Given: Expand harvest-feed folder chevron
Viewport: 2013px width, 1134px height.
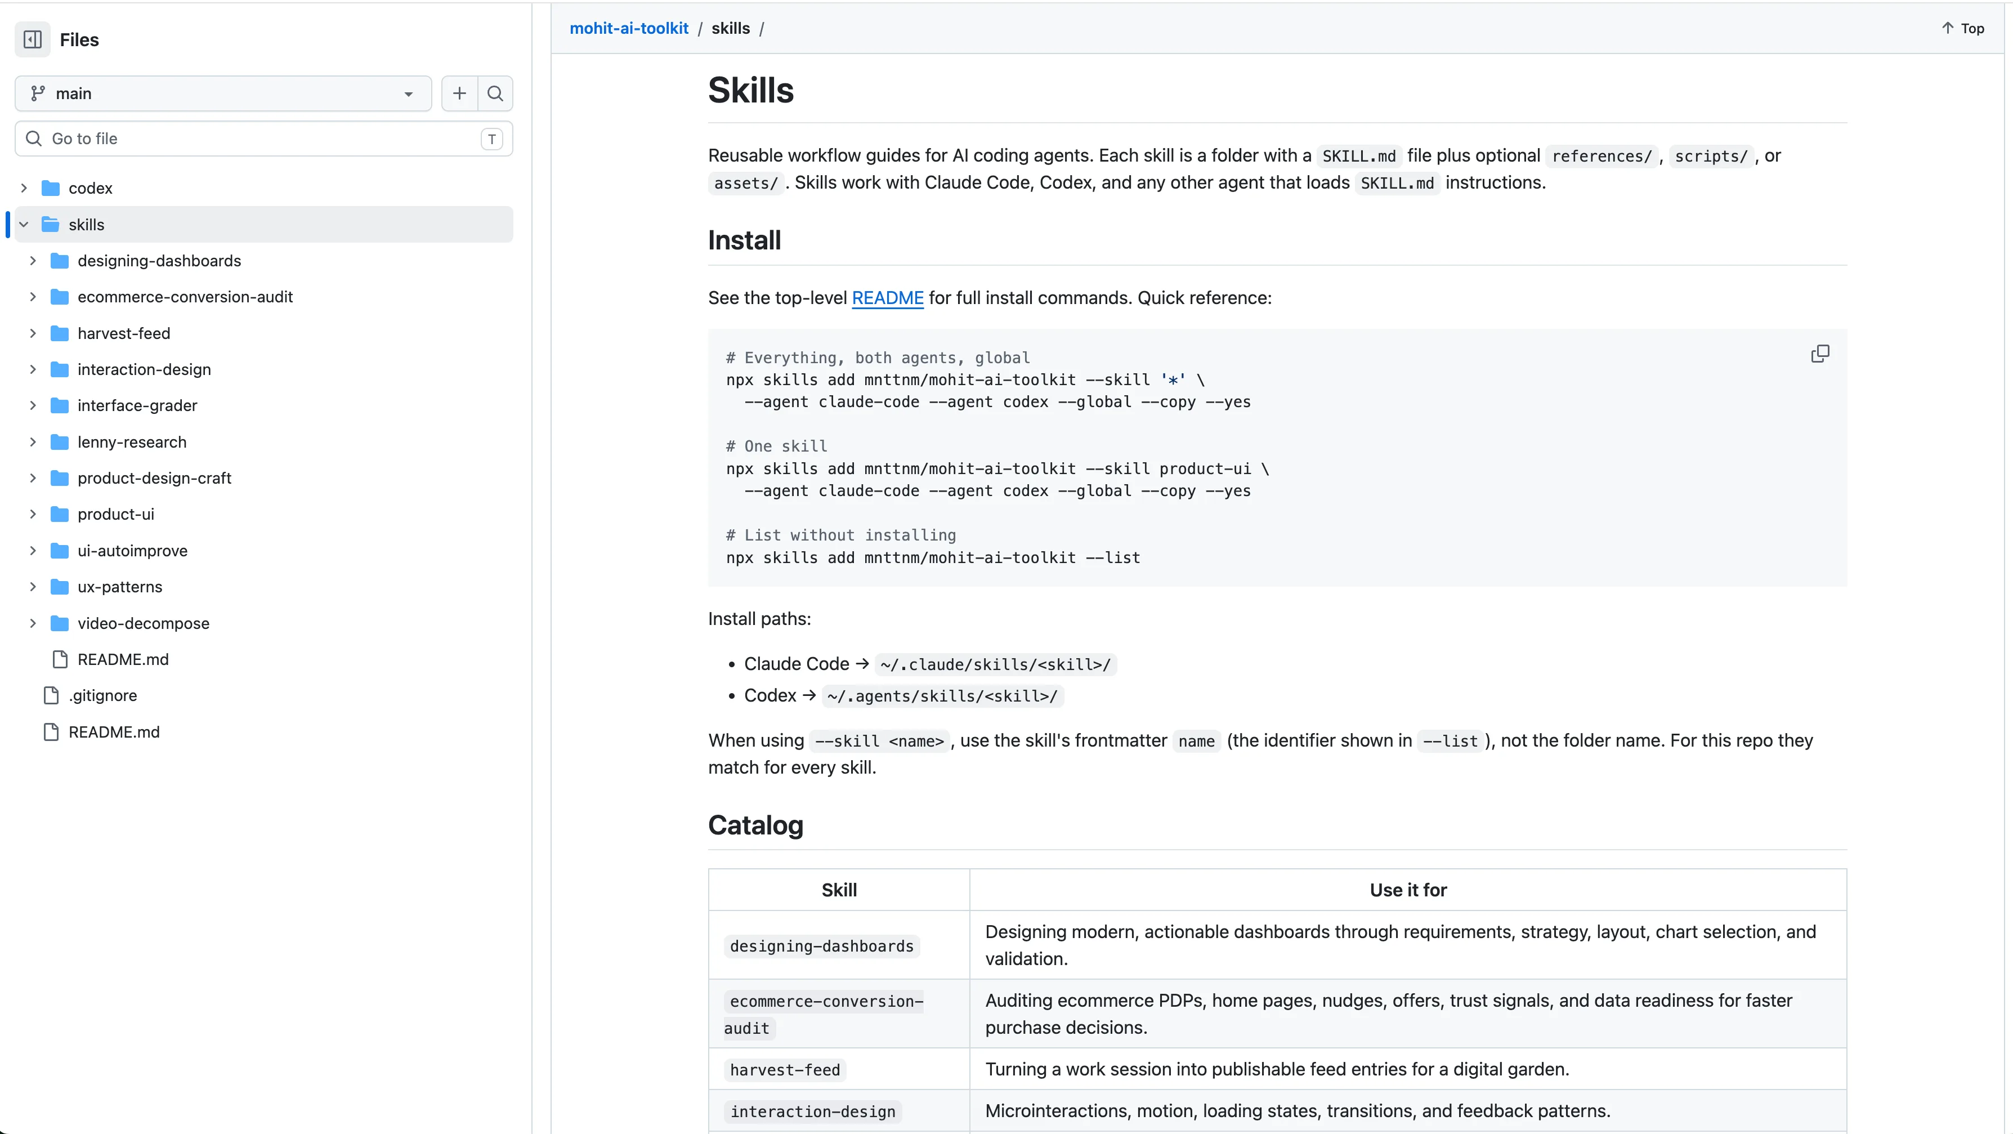Looking at the screenshot, I should coord(33,333).
